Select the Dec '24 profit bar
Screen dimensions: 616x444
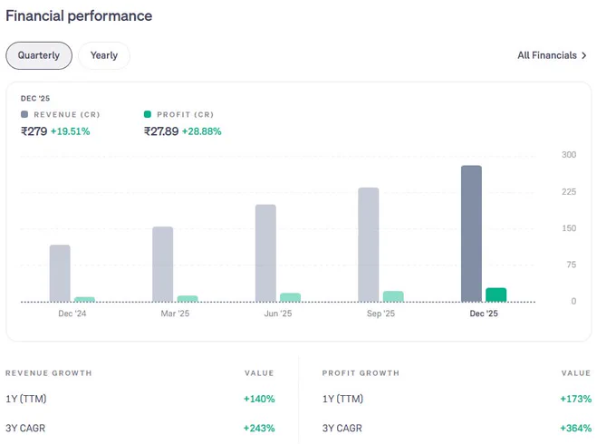coord(84,299)
